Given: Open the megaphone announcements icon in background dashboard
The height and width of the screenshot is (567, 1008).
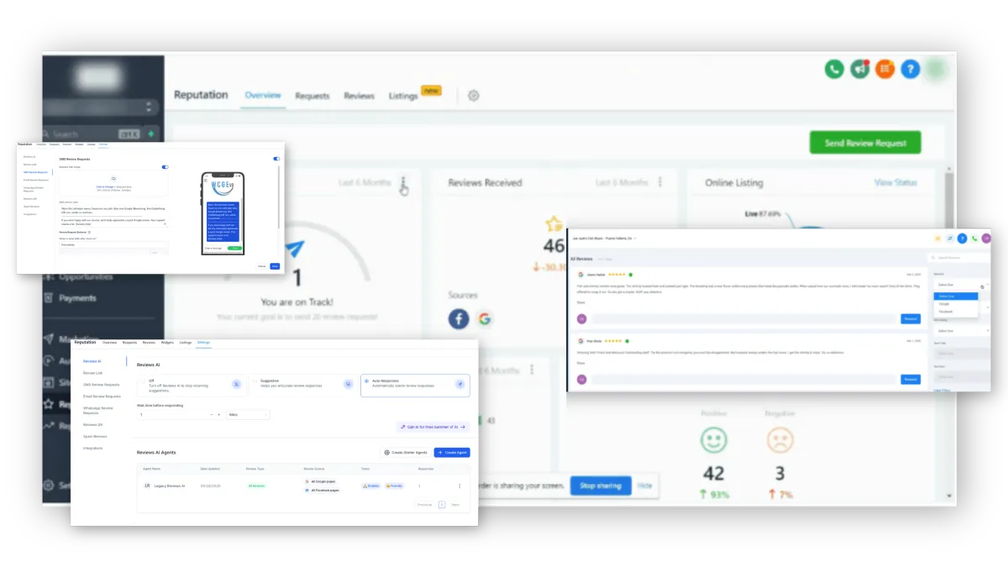Looking at the screenshot, I should pyautogui.click(x=859, y=69).
